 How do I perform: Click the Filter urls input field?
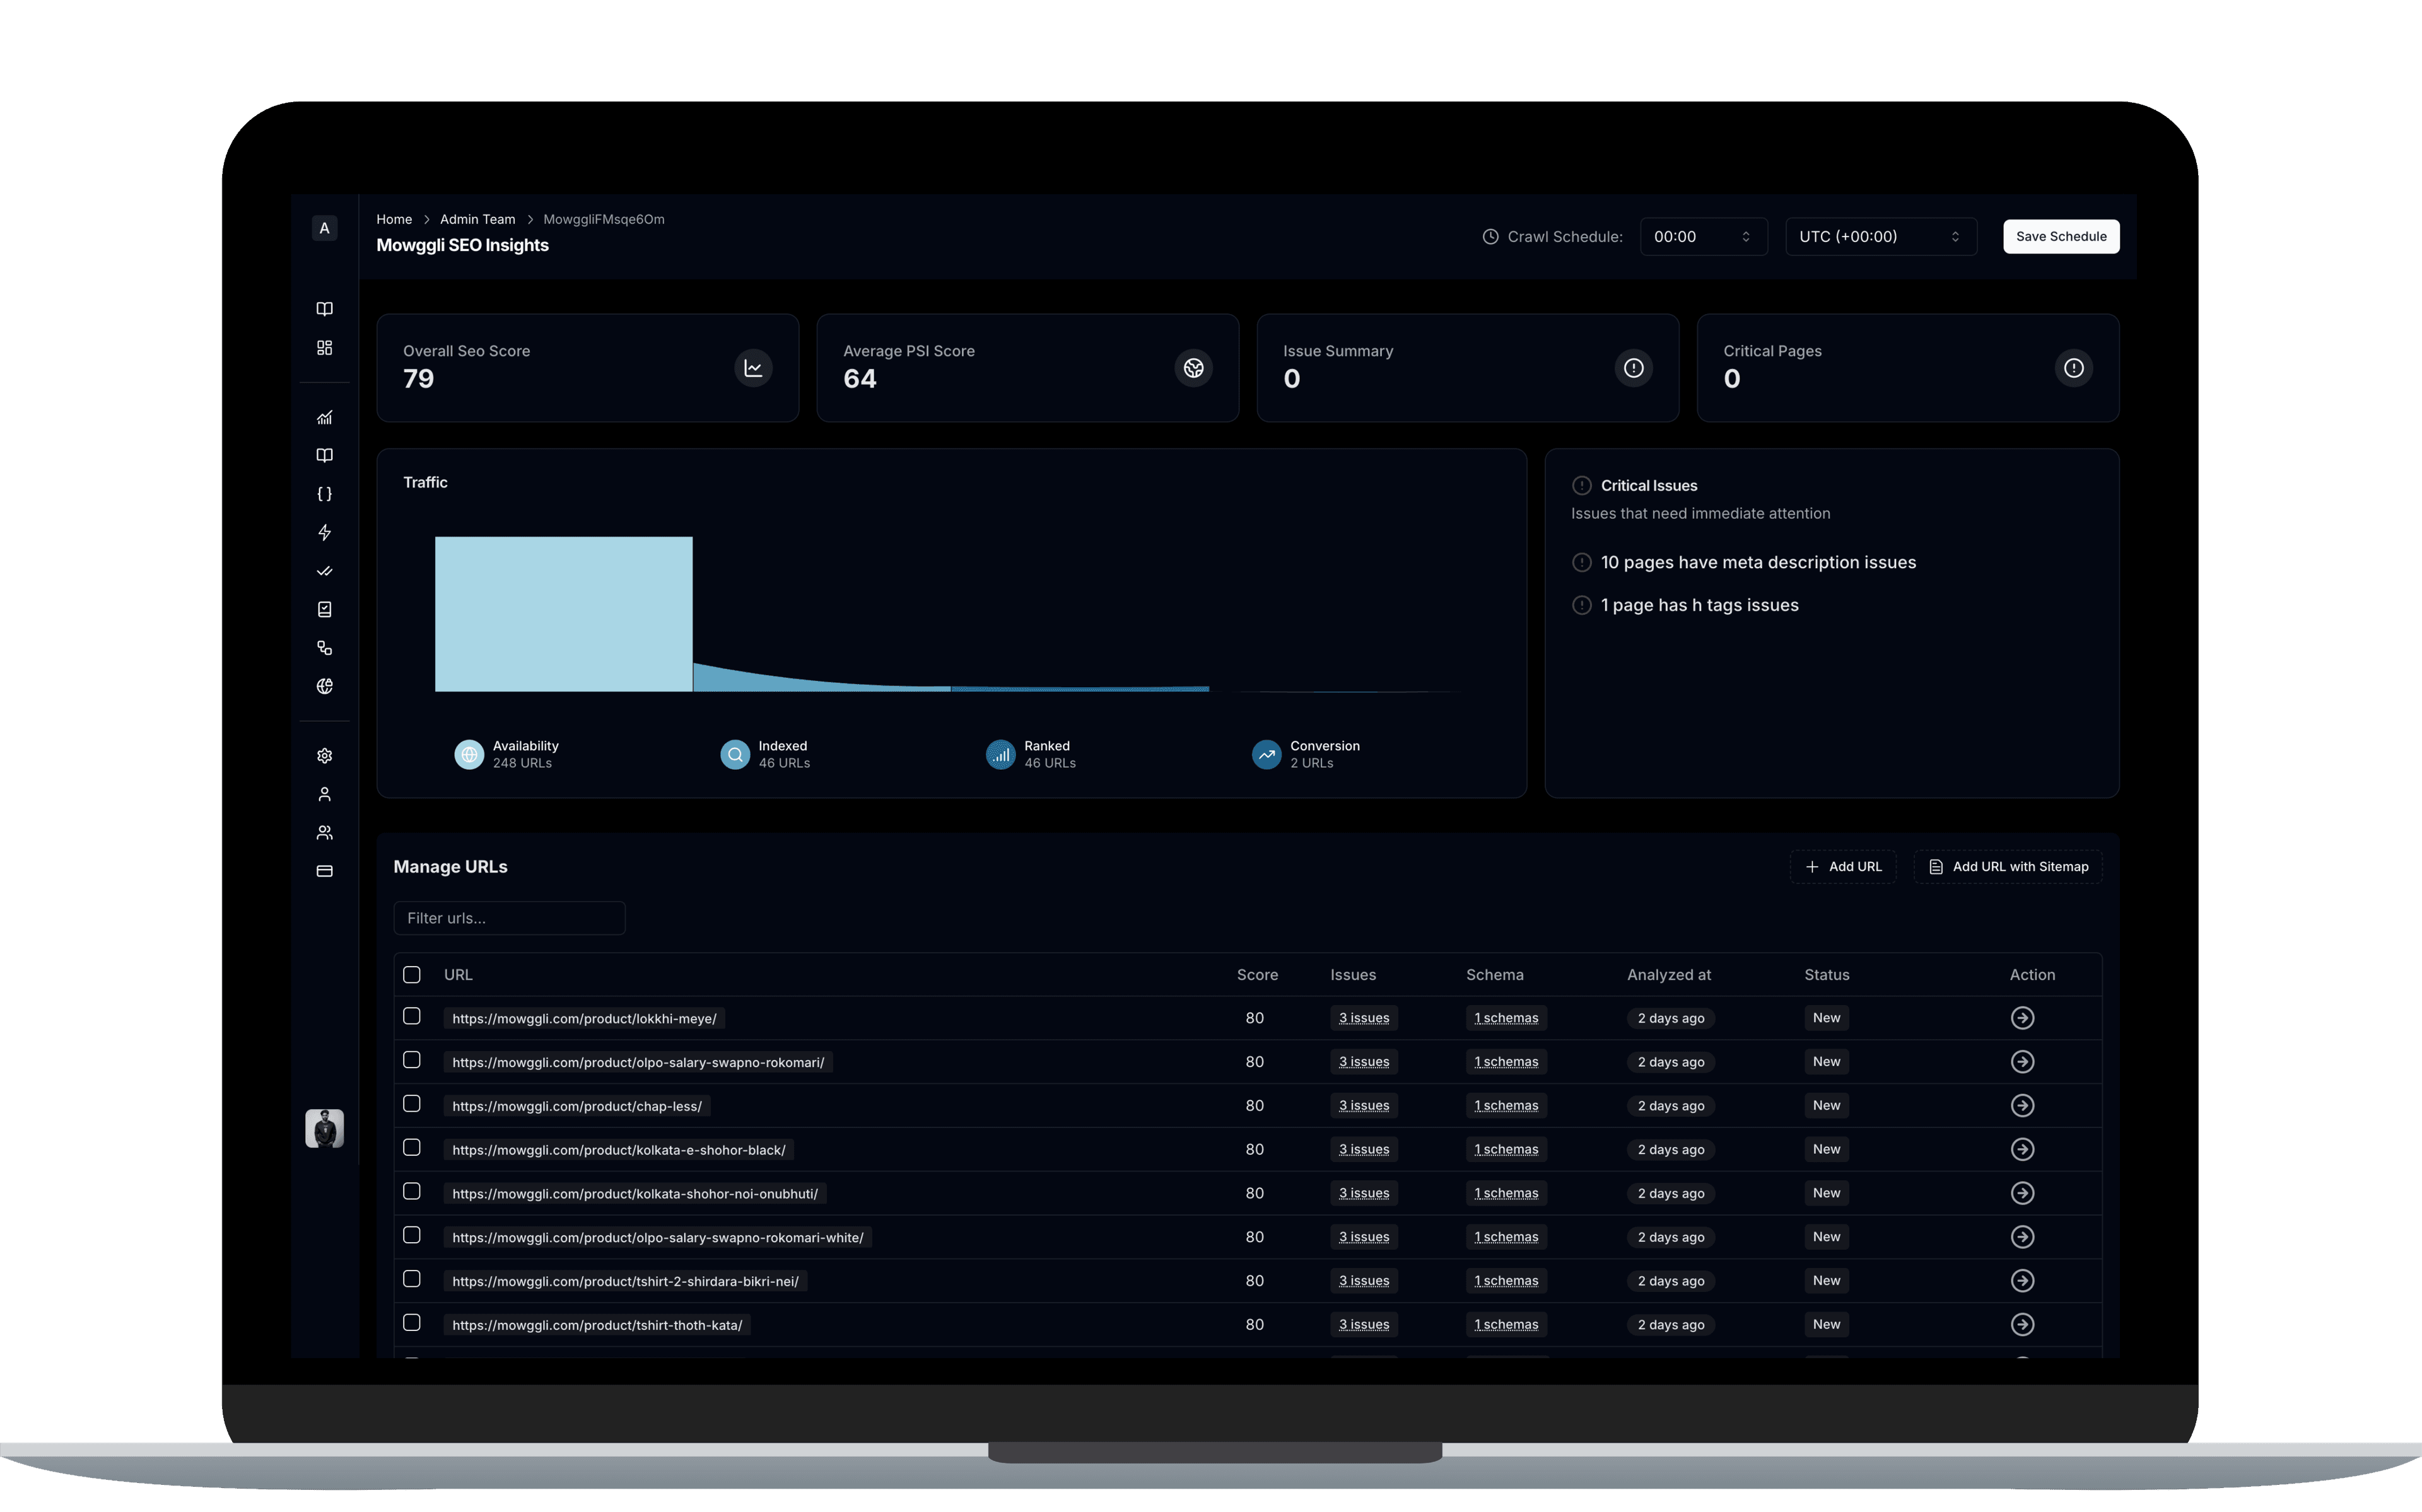(x=509, y=918)
